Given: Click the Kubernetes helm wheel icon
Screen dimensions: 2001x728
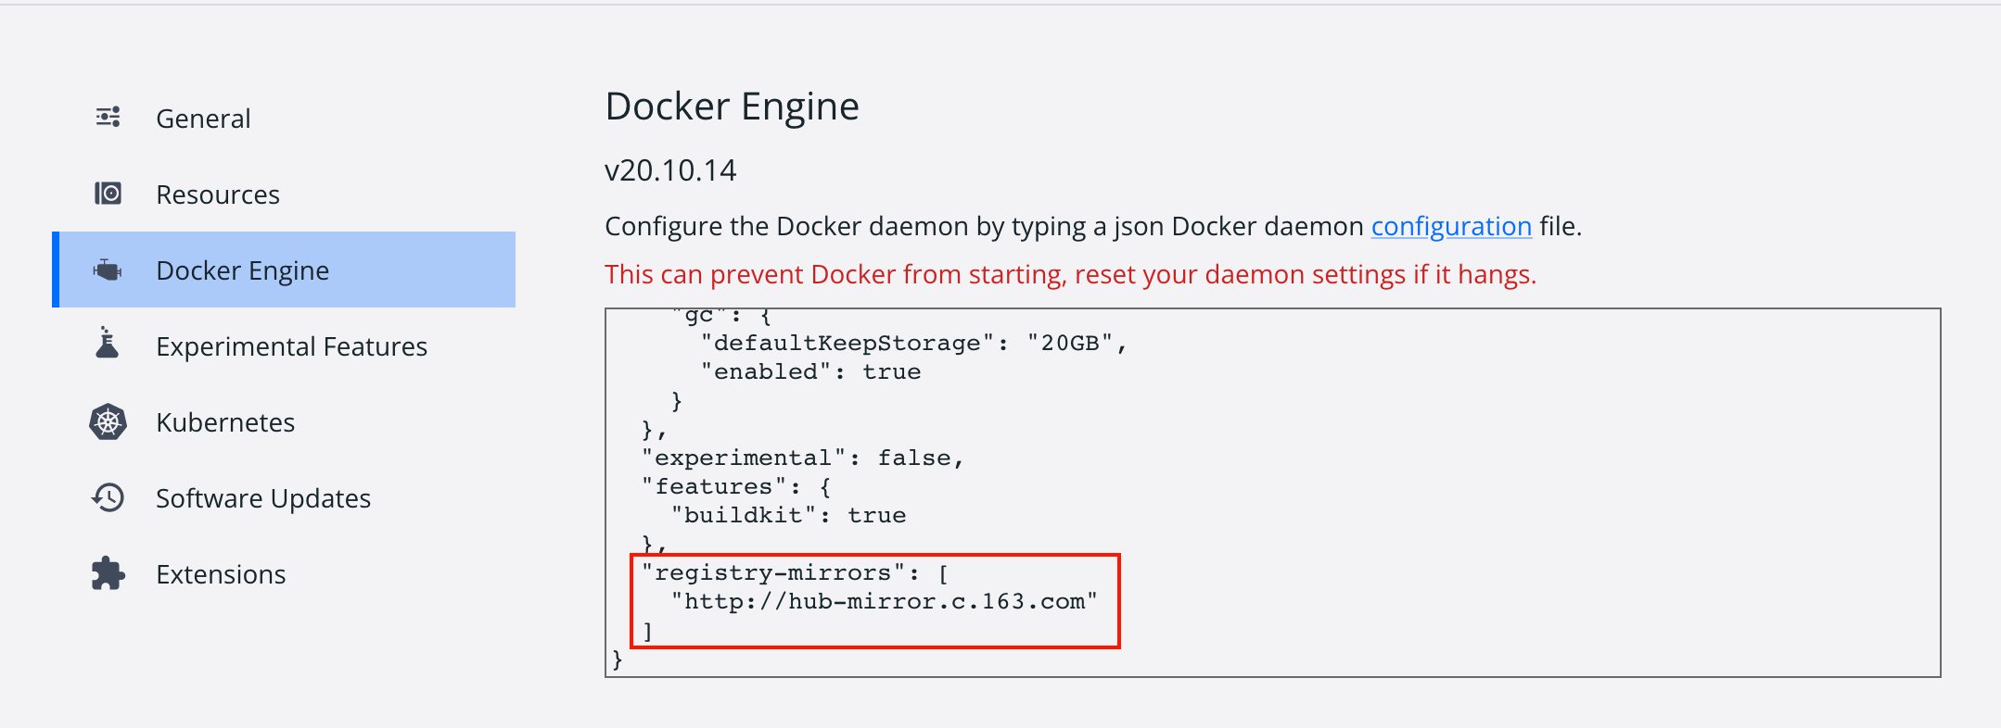Looking at the screenshot, I should point(108,421).
